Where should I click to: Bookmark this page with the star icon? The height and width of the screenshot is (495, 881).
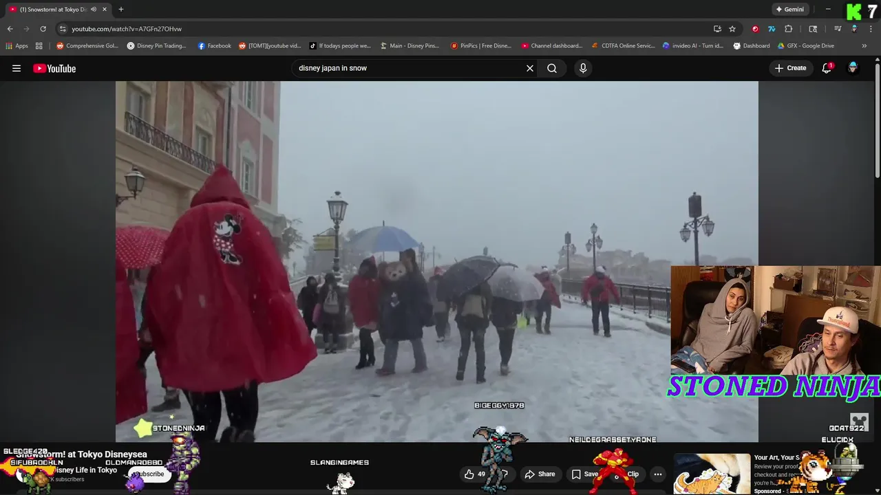[732, 29]
